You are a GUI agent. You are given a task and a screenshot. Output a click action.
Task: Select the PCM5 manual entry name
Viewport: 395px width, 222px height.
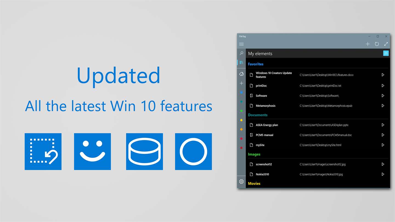(x=264, y=135)
